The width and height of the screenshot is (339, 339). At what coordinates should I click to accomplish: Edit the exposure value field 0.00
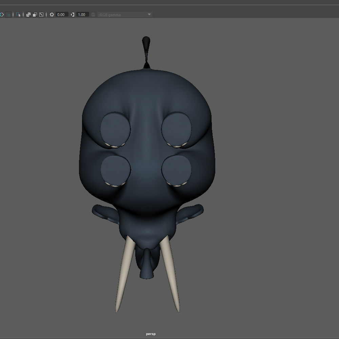62,15
